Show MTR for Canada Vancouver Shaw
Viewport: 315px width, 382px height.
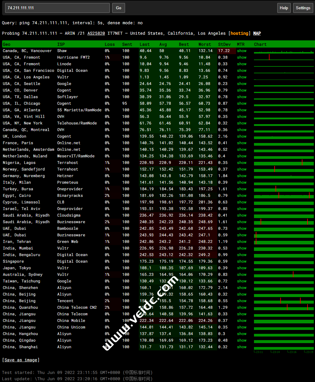pos(242,51)
